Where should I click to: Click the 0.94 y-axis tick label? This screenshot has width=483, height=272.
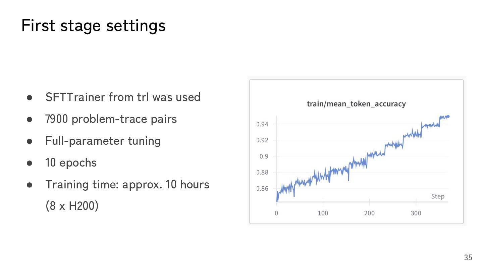pos(263,124)
